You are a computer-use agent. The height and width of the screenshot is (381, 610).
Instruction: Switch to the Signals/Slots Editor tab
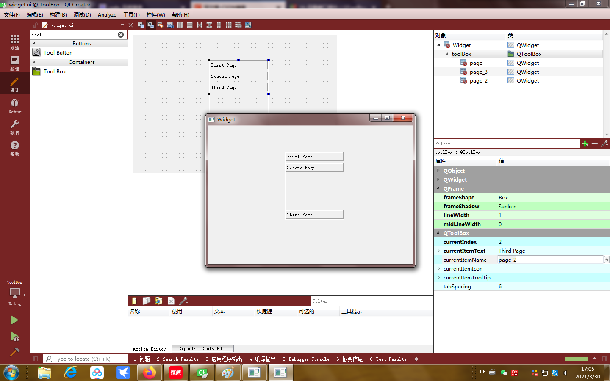[x=202, y=348]
